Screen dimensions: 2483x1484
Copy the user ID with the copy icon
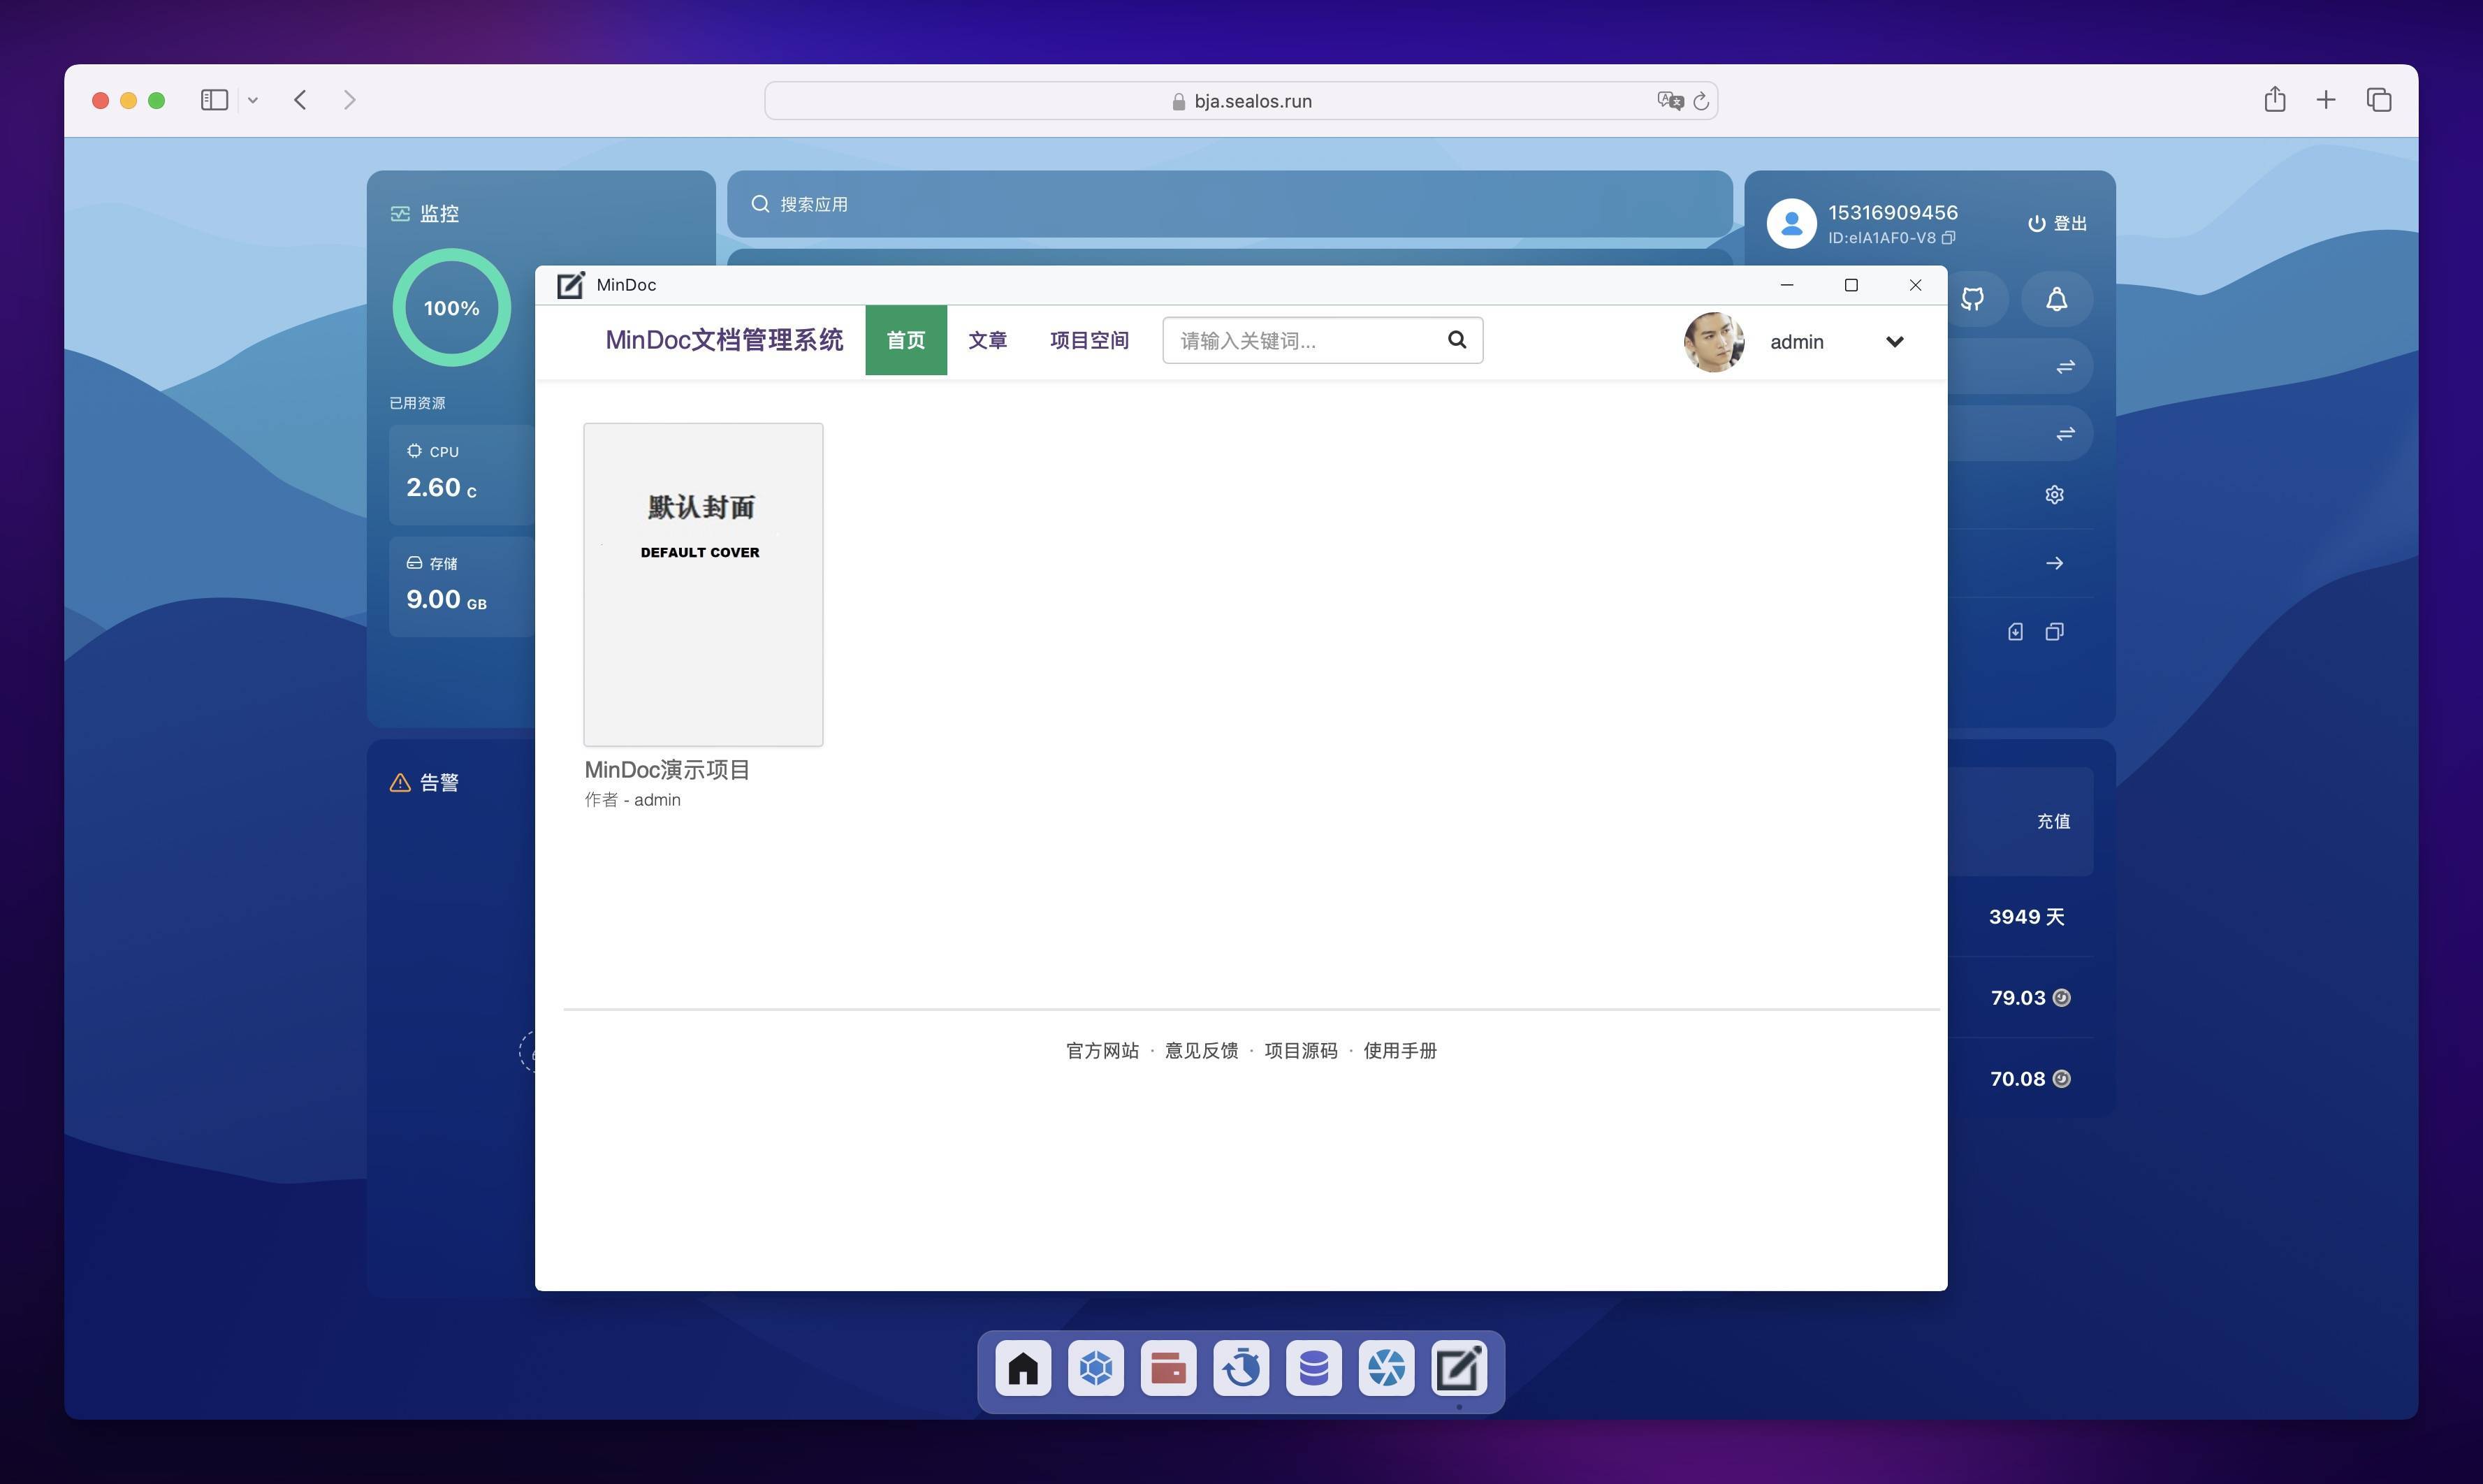1948,238
